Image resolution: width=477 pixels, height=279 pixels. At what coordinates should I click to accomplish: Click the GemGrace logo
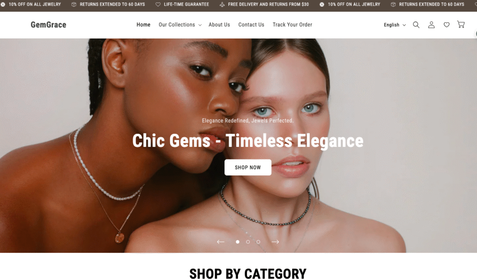[x=48, y=25]
